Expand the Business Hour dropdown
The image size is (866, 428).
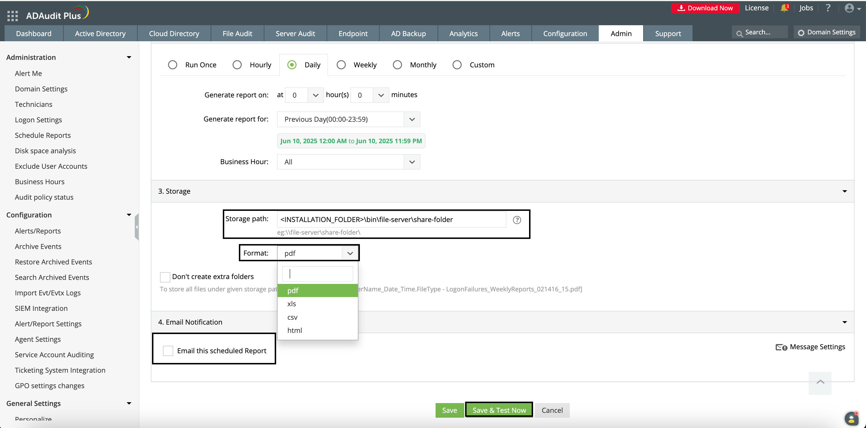click(x=348, y=162)
